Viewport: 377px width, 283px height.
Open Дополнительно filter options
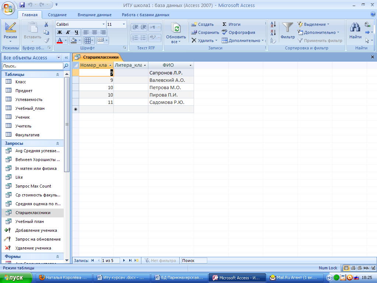(x=318, y=32)
